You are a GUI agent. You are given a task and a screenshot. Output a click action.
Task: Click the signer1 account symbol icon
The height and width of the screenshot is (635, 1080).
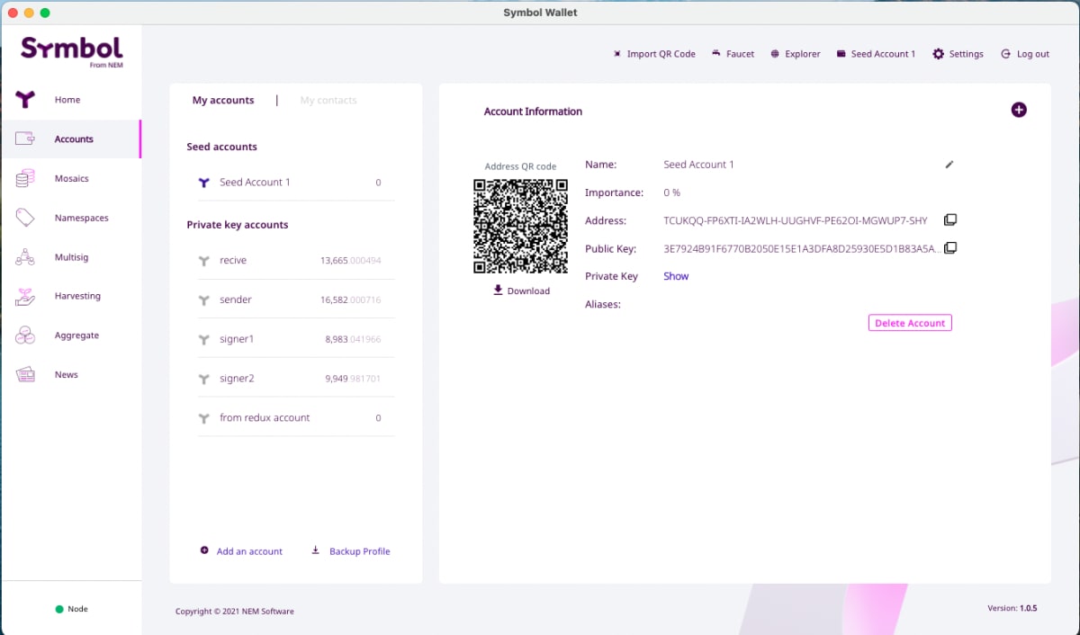point(204,340)
